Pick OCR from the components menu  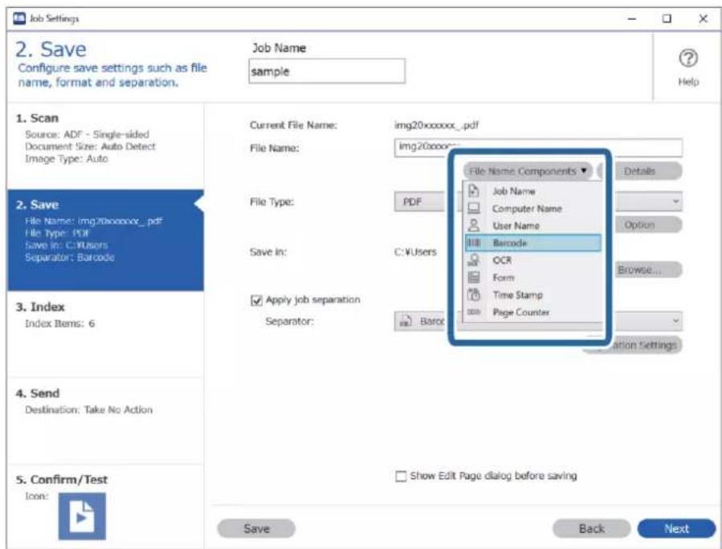(x=532, y=260)
